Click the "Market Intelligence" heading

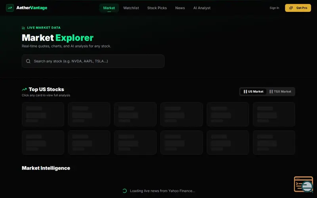point(46,168)
